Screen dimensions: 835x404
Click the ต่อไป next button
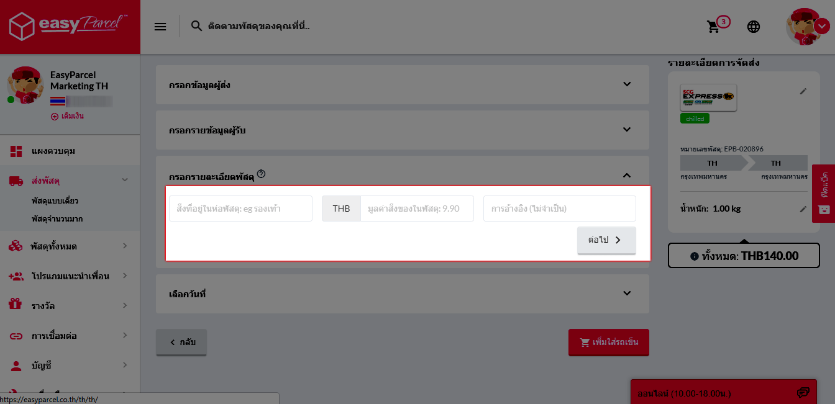coord(606,240)
